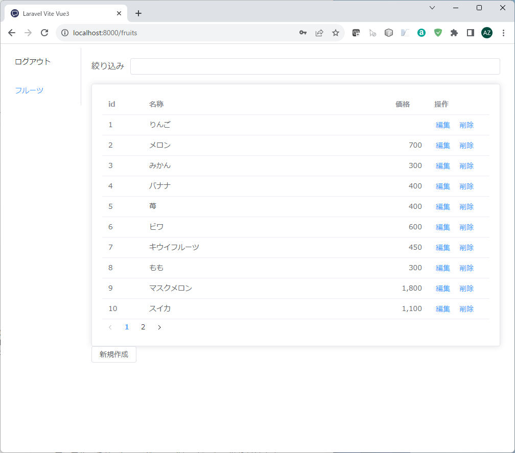Click the 新規作成 button

(113, 354)
